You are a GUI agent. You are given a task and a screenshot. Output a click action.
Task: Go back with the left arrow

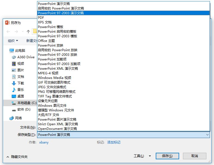click(8, 32)
